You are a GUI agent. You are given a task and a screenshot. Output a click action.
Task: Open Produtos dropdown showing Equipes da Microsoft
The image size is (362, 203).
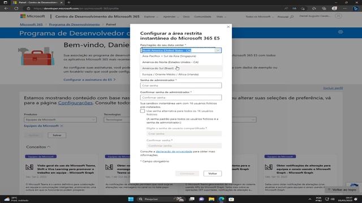pyautogui.click(x=61, y=120)
